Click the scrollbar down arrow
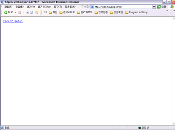The height and width of the screenshot is (130, 175). pos(174,123)
